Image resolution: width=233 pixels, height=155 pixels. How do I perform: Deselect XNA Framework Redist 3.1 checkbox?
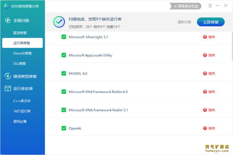tap(64, 110)
